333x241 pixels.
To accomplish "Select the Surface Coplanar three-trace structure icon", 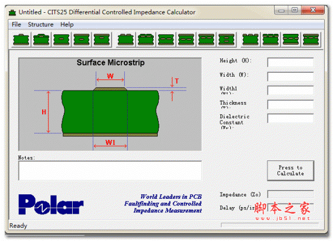I will click(x=250, y=39).
